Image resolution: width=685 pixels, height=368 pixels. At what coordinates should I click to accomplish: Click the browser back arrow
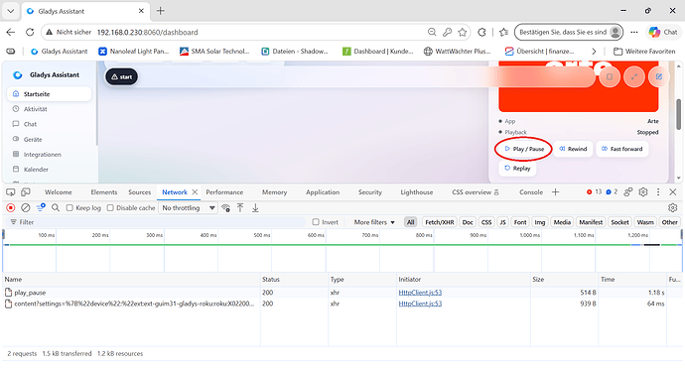point(11,32)
